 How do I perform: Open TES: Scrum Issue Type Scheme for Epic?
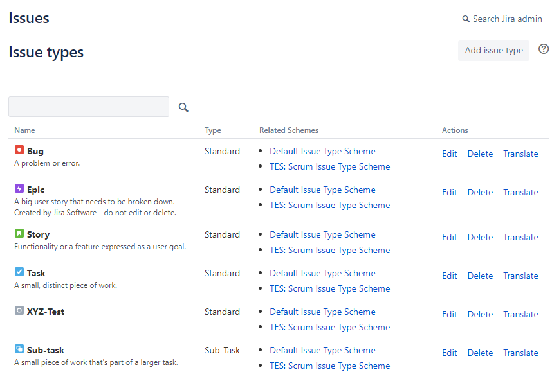330,206
